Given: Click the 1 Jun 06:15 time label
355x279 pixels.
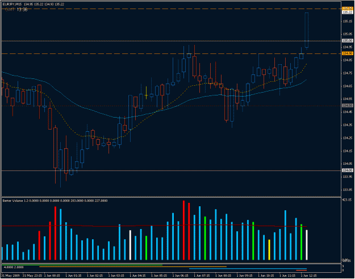Looking at the screenshot, I should point(180,276).
